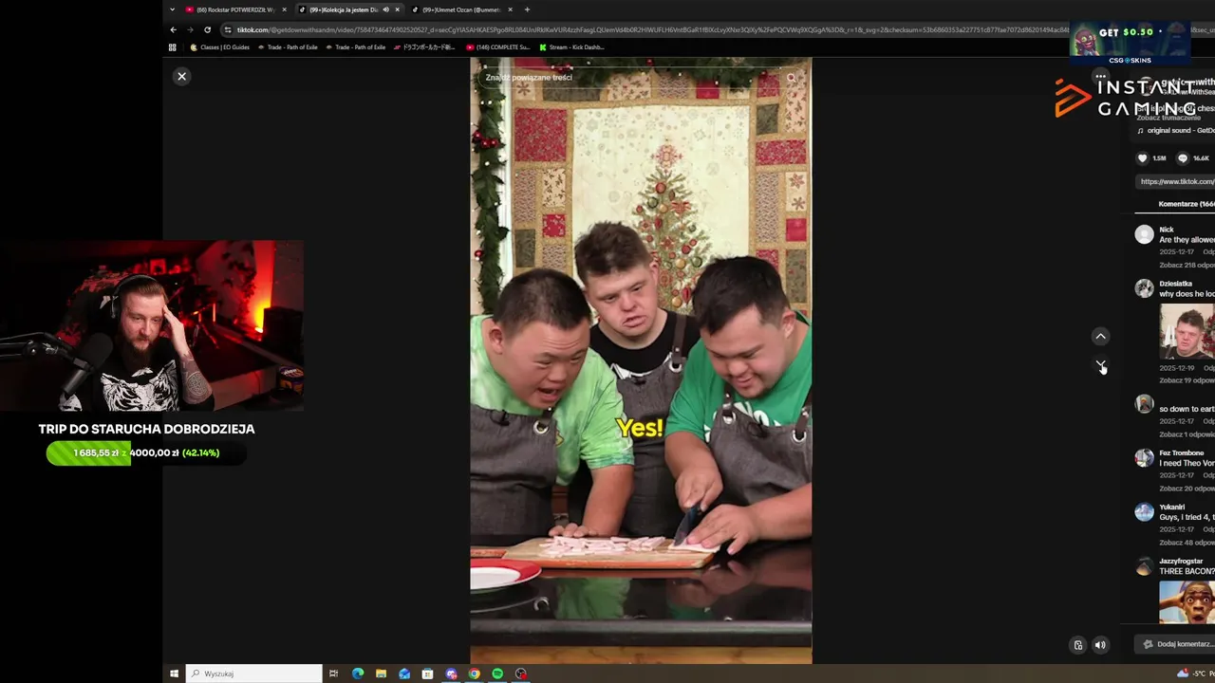Click the weather icon in system tray
Screen dimensions: 1215x683
(x=1182, y=674)
